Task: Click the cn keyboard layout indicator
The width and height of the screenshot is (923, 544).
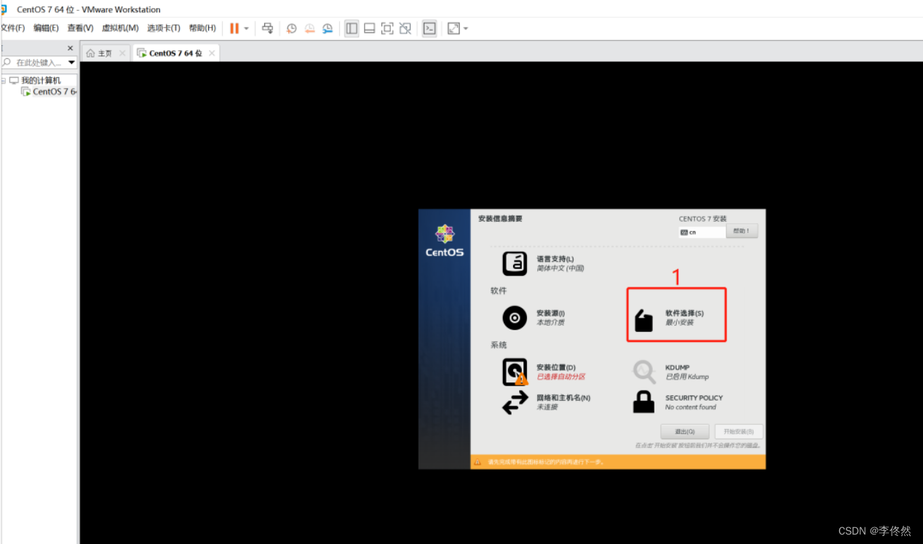Action: coord(702,233)
